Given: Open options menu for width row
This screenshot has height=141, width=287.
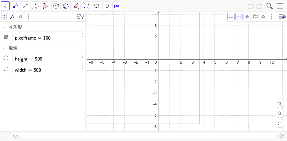Looking at the screenshot, I should (x=82, y=67).
